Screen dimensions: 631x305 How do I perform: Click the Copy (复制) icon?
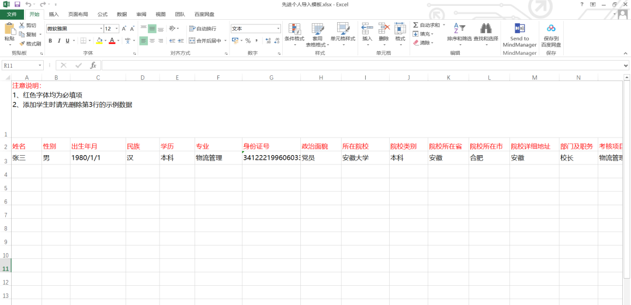pos(22,34)
